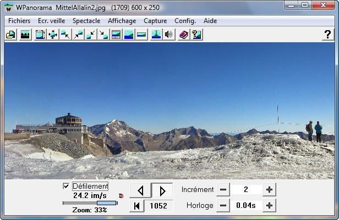The width and height of the screenshot is (339, 220).
Task: Click the film-frame image toolbar icon
Action: tap(40, 35)
